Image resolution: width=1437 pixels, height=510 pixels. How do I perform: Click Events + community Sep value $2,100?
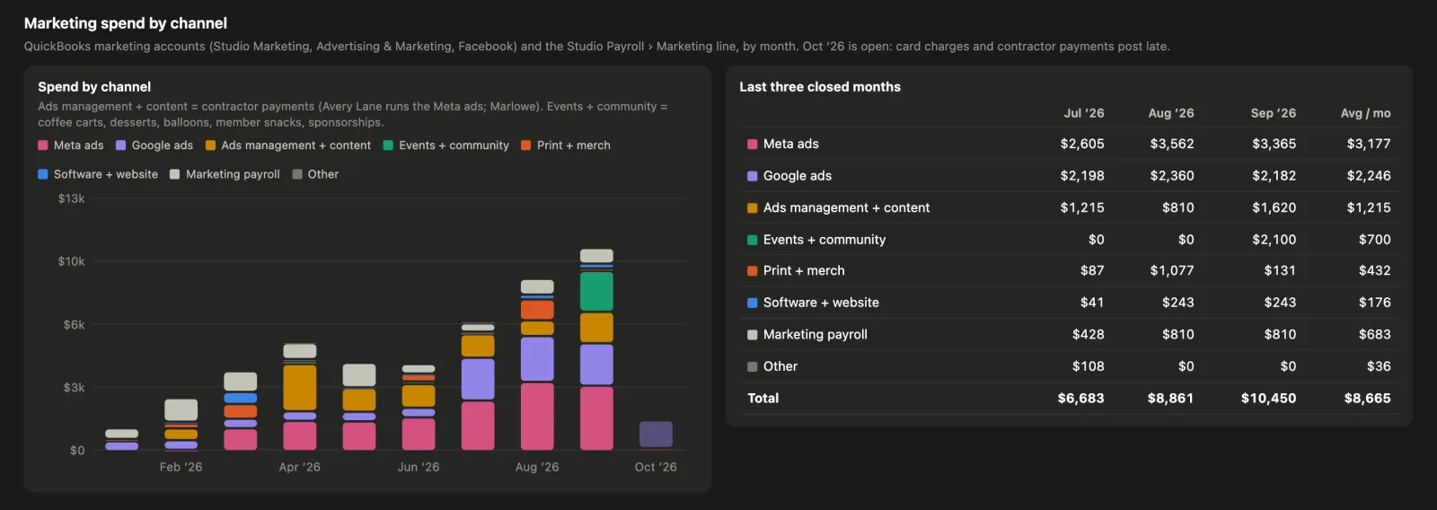(x=1274, y=240)
